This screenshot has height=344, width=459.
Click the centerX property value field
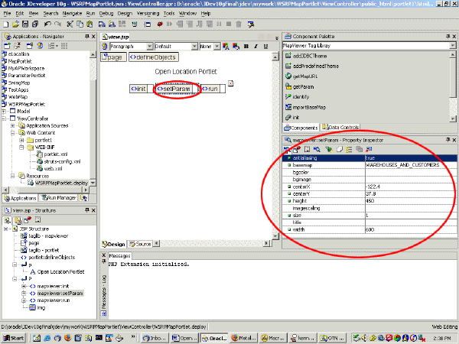(x=411, y=187)
